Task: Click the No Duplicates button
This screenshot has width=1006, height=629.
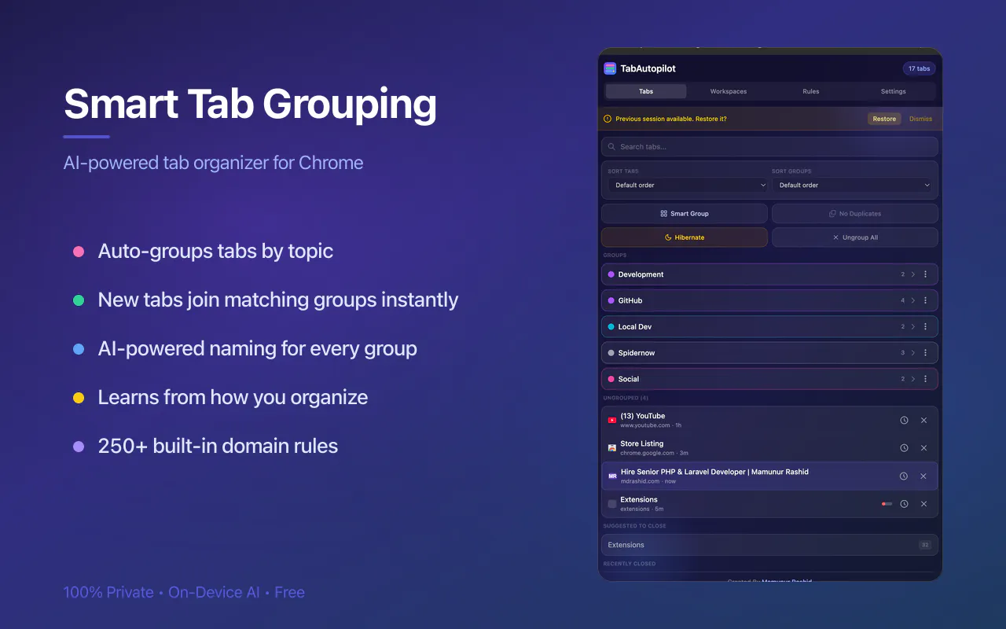Action: tap(855, 213)
